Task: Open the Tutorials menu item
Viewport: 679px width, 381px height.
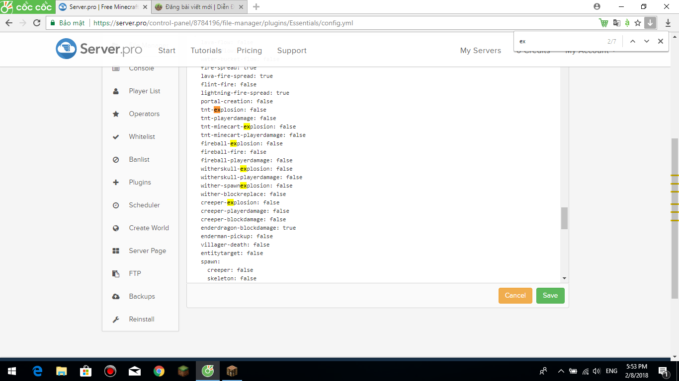Action: click(x=206, y=51)
